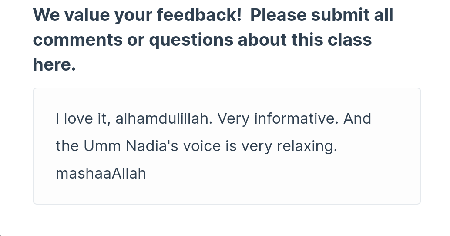Click the 'We value your feedback!' heading
450x236 pixels.
pos(137,15)
